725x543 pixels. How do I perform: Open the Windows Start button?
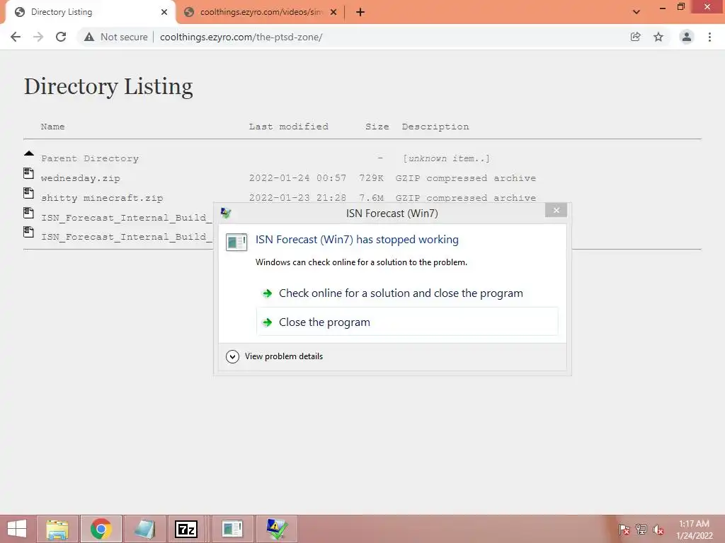(17, 529)
